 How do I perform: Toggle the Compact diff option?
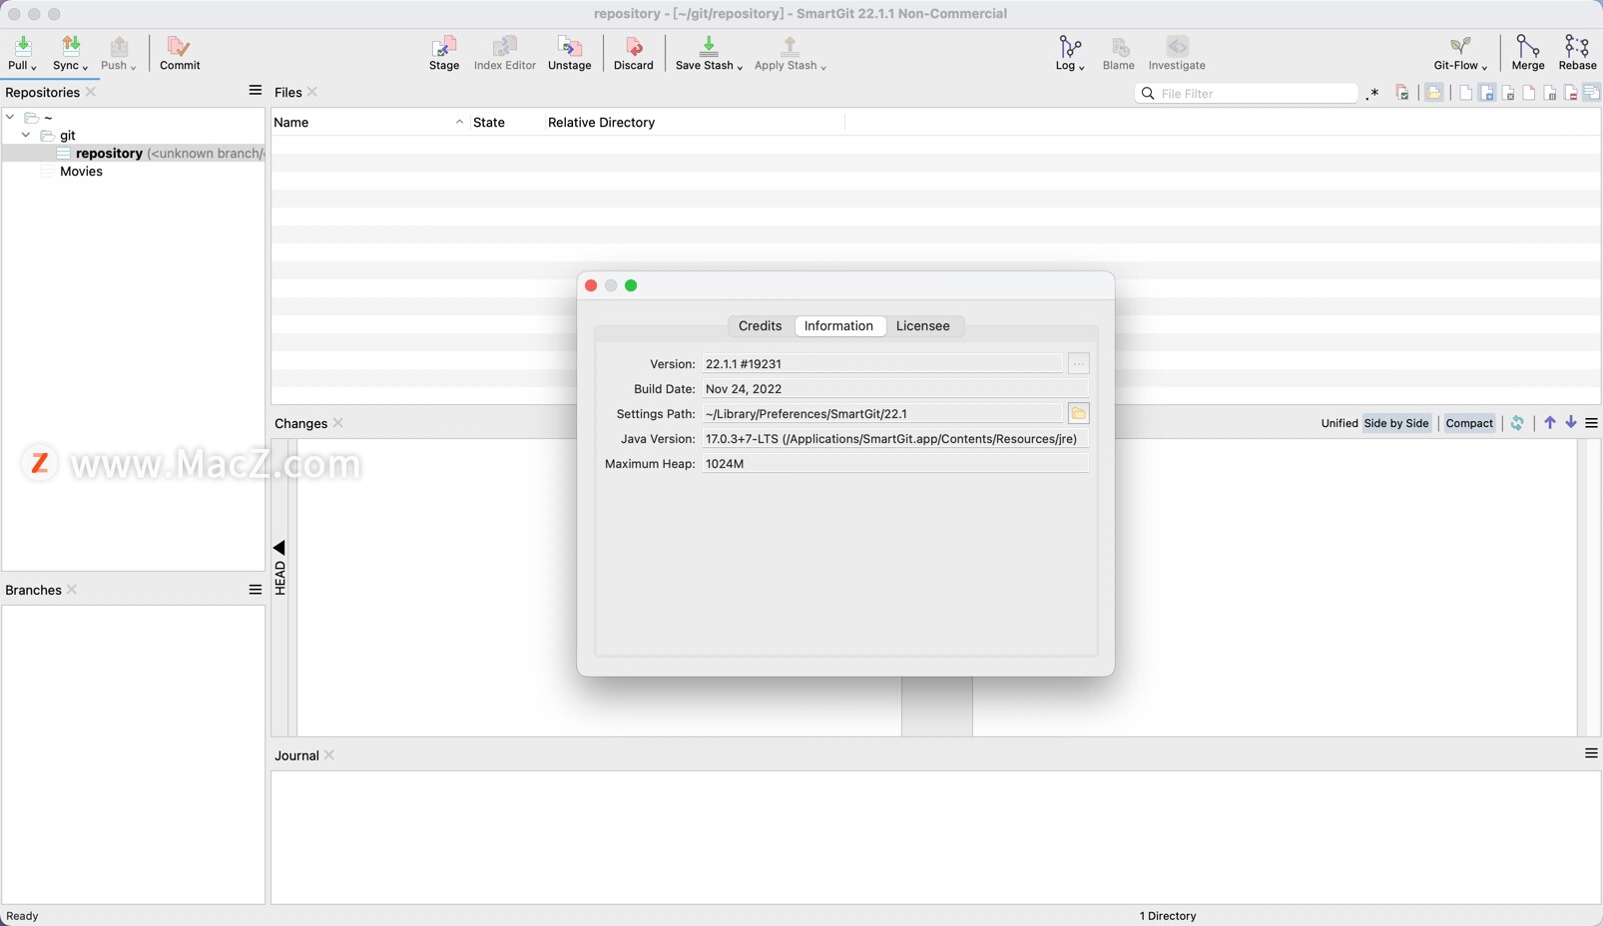pyautogui.click(x=1469, y=423)
